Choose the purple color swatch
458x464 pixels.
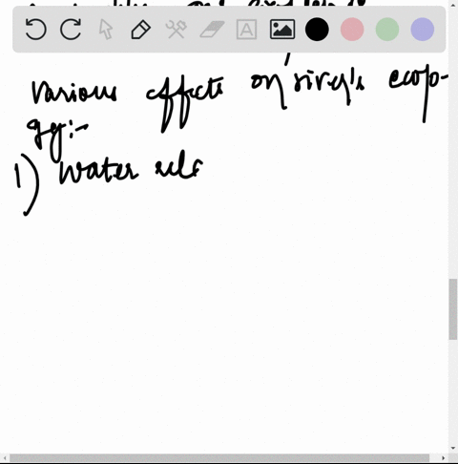tap(423, 30)
